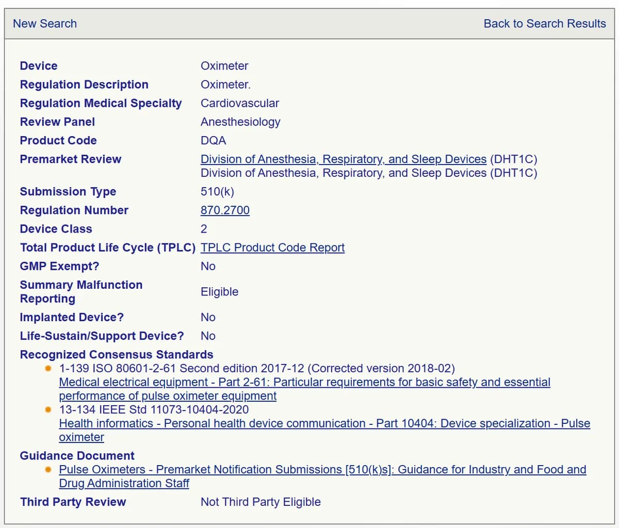Go Back to Search Results

(545, 24)
